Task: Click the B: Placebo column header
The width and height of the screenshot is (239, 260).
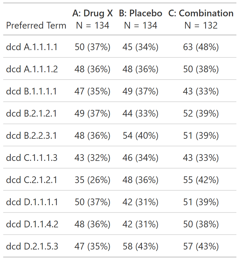Action: pos(140,13)
